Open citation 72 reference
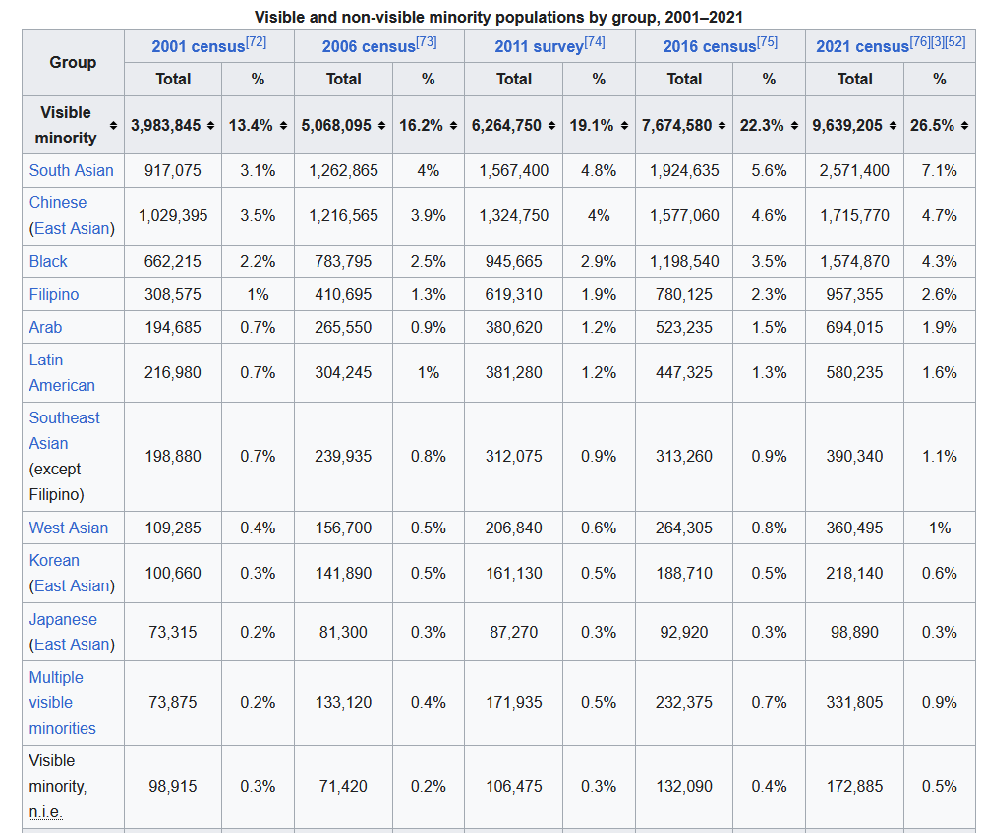The height and width of the screenshot is (833, 982). pyautogui.click(x=257, y=42)
